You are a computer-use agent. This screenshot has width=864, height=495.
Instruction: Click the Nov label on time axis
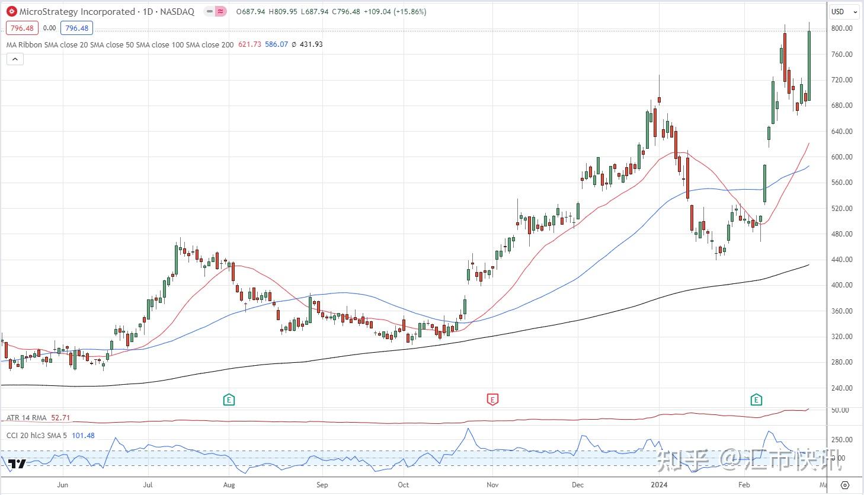pos(492,484)
